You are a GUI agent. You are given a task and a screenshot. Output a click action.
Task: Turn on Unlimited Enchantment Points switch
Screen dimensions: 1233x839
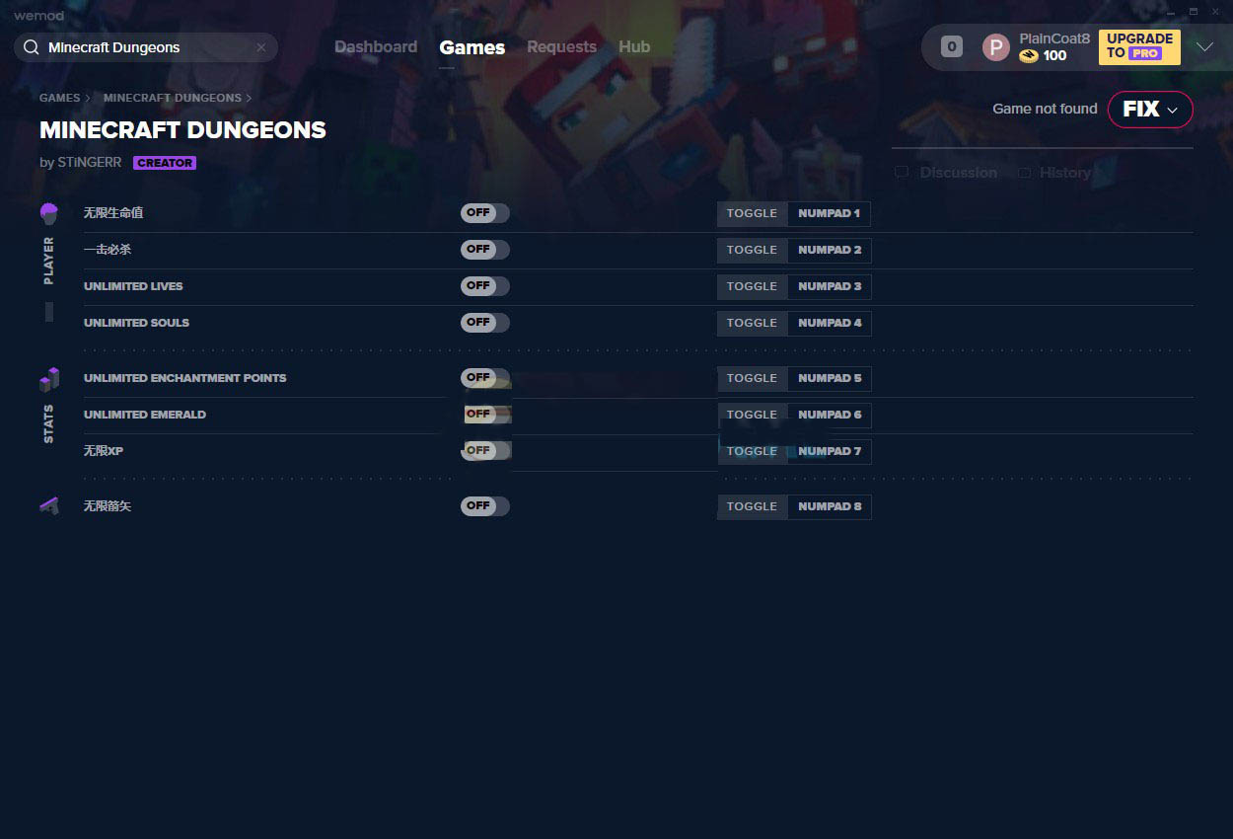click(x=485, y=378)
